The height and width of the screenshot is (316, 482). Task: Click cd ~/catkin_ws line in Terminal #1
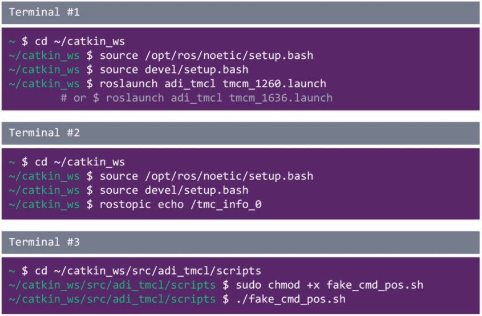click(80, 42)
